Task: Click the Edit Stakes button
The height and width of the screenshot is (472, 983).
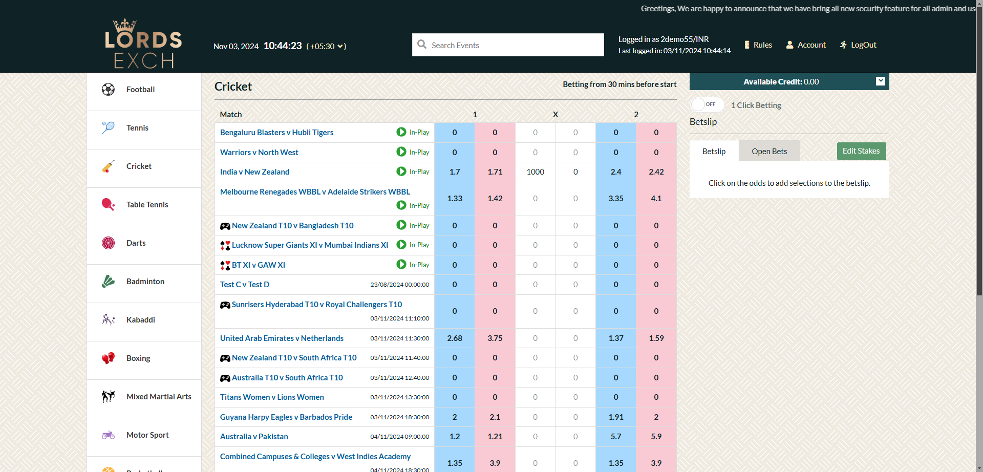Action: click(861, 151)
